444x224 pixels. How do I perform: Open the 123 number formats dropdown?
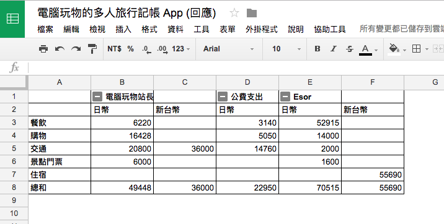click(x=180, y=49)
